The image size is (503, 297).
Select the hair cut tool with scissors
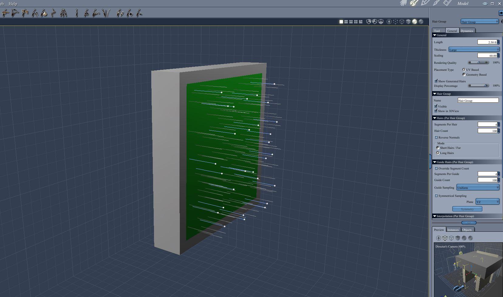click(x=25, y=13)
